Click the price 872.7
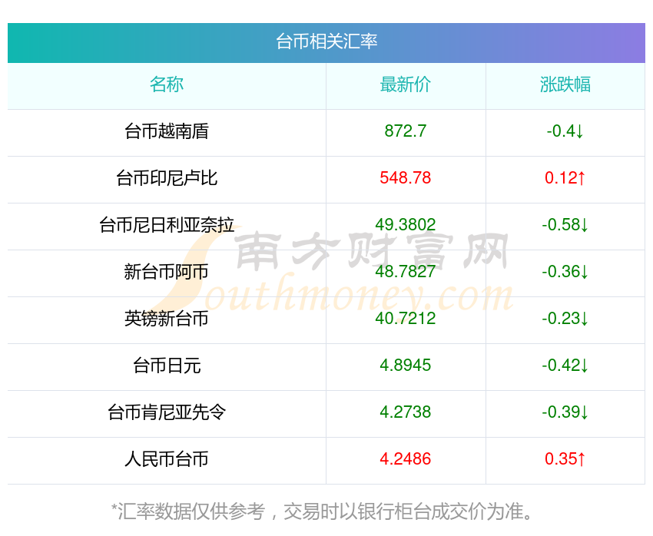 click(x=405, y=131)
